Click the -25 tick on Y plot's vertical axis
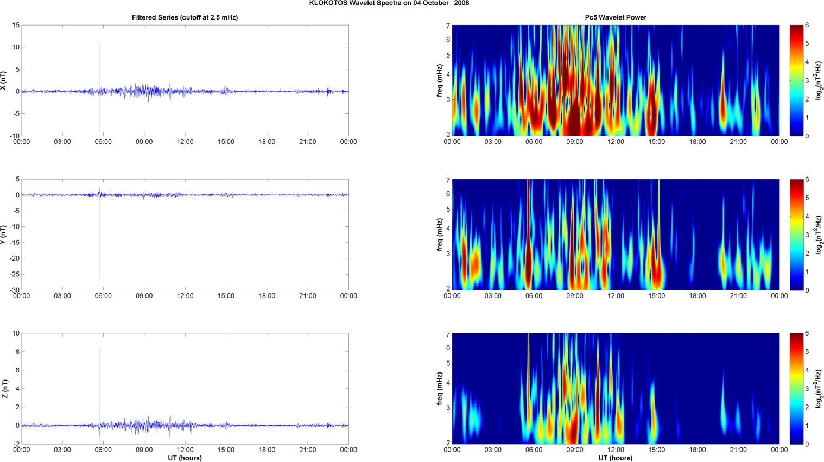824x462 pixels. [15, 274]
